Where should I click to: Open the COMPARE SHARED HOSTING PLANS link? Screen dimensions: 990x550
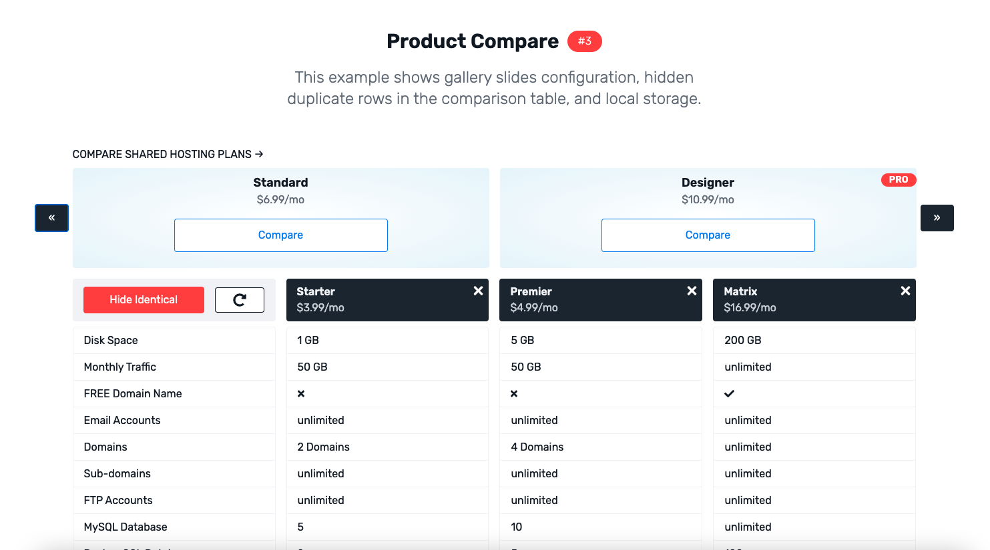click(168, 154)
